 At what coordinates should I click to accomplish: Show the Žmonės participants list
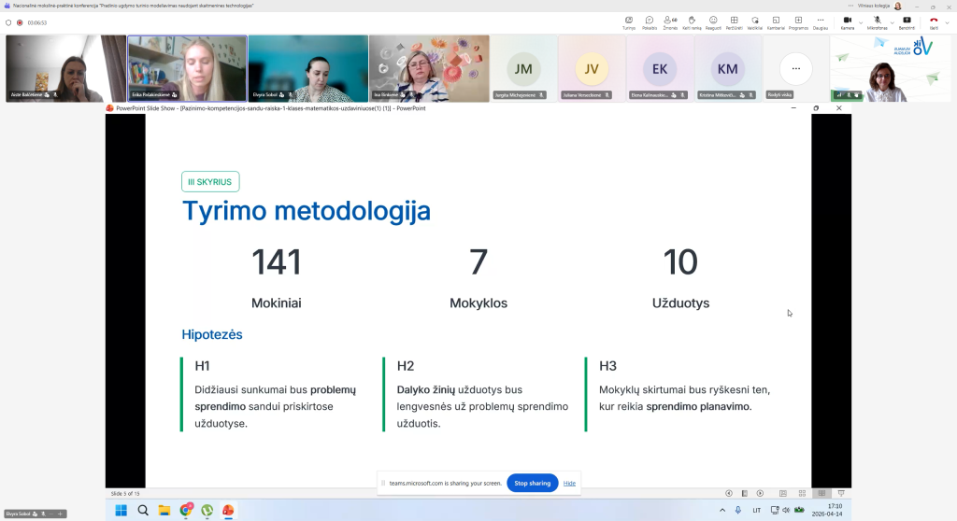click(x=670, y=21)
